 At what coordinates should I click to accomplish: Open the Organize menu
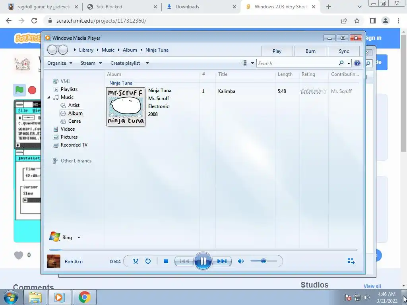tap(60, 63)
